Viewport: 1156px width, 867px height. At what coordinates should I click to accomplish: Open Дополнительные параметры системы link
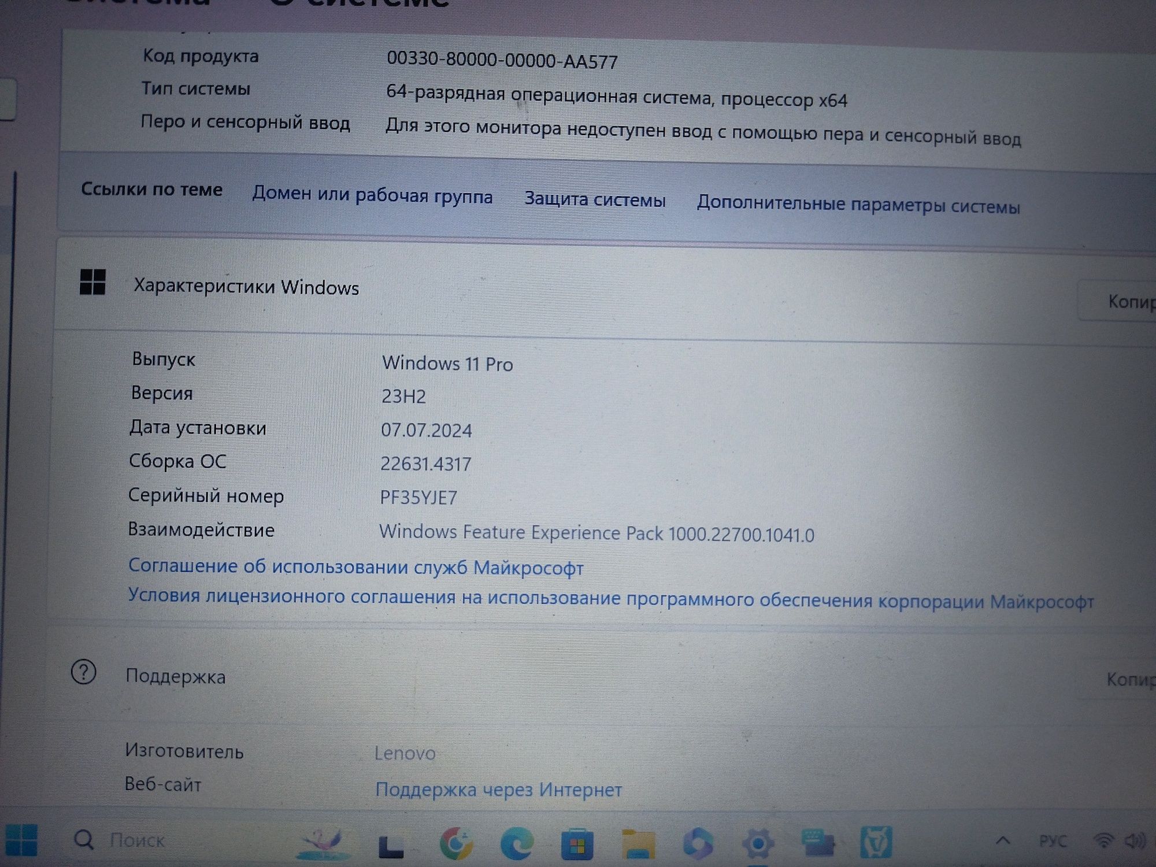point(858,205)
